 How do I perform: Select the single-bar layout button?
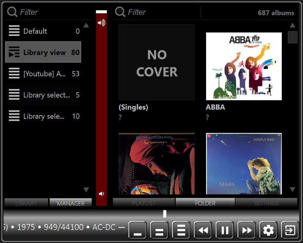137,230
